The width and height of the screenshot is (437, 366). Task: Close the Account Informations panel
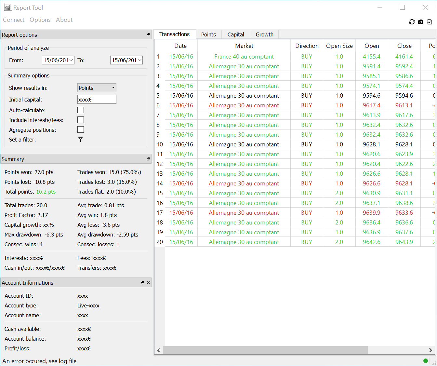click(148, 283)
